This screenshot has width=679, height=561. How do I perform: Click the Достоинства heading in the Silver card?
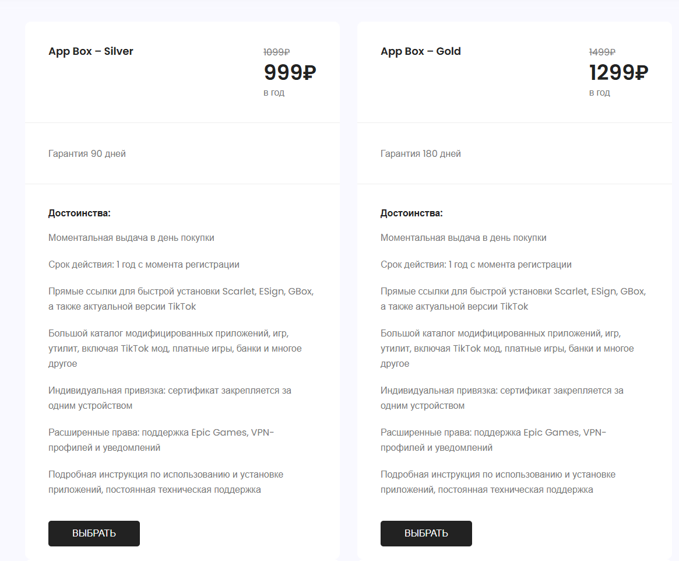[79, 213]
